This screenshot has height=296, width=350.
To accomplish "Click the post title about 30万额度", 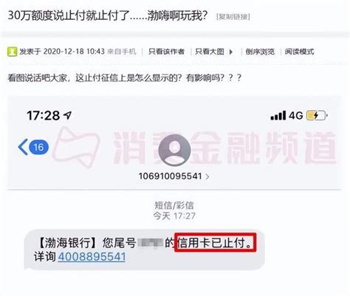I will 108,16.
